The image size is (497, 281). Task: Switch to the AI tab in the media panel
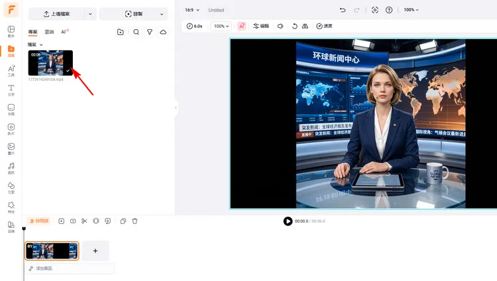coord(65,32)
